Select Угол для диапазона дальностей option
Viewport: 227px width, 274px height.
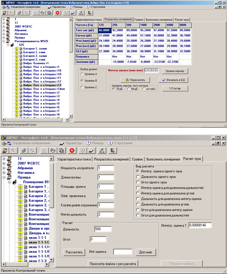click(138, 215)
